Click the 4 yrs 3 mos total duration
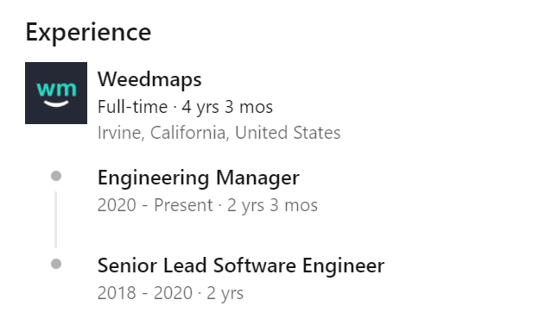 pyautogui.click(x=227, y=107)
